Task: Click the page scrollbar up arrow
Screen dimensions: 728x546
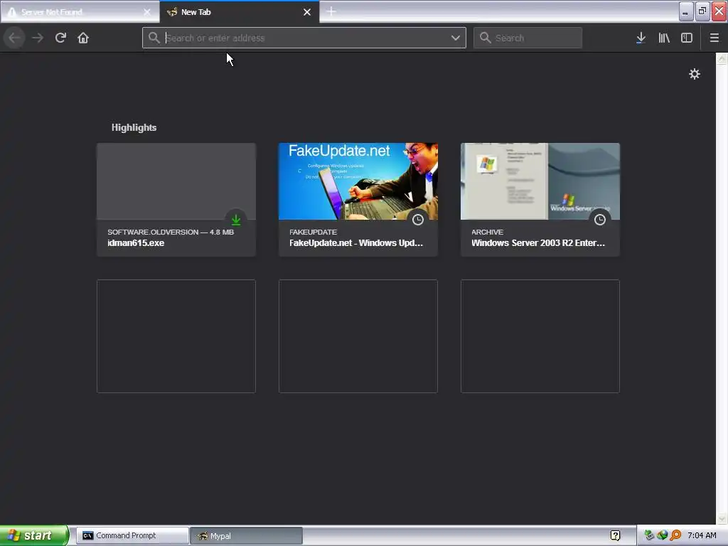Action: [x=722, y=58]
